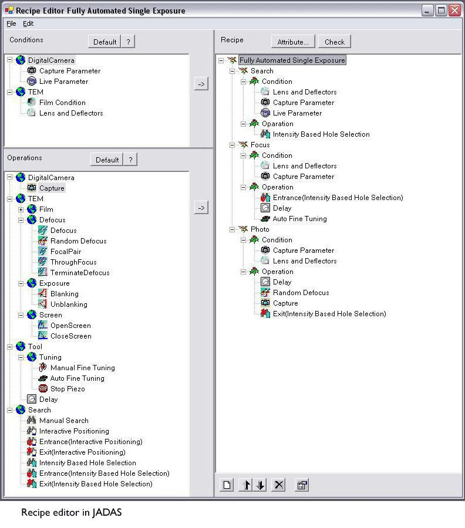This screenshot has width=465, height=528.
Task: Move selected recipe item down arrow
Action: coord(260,485)
